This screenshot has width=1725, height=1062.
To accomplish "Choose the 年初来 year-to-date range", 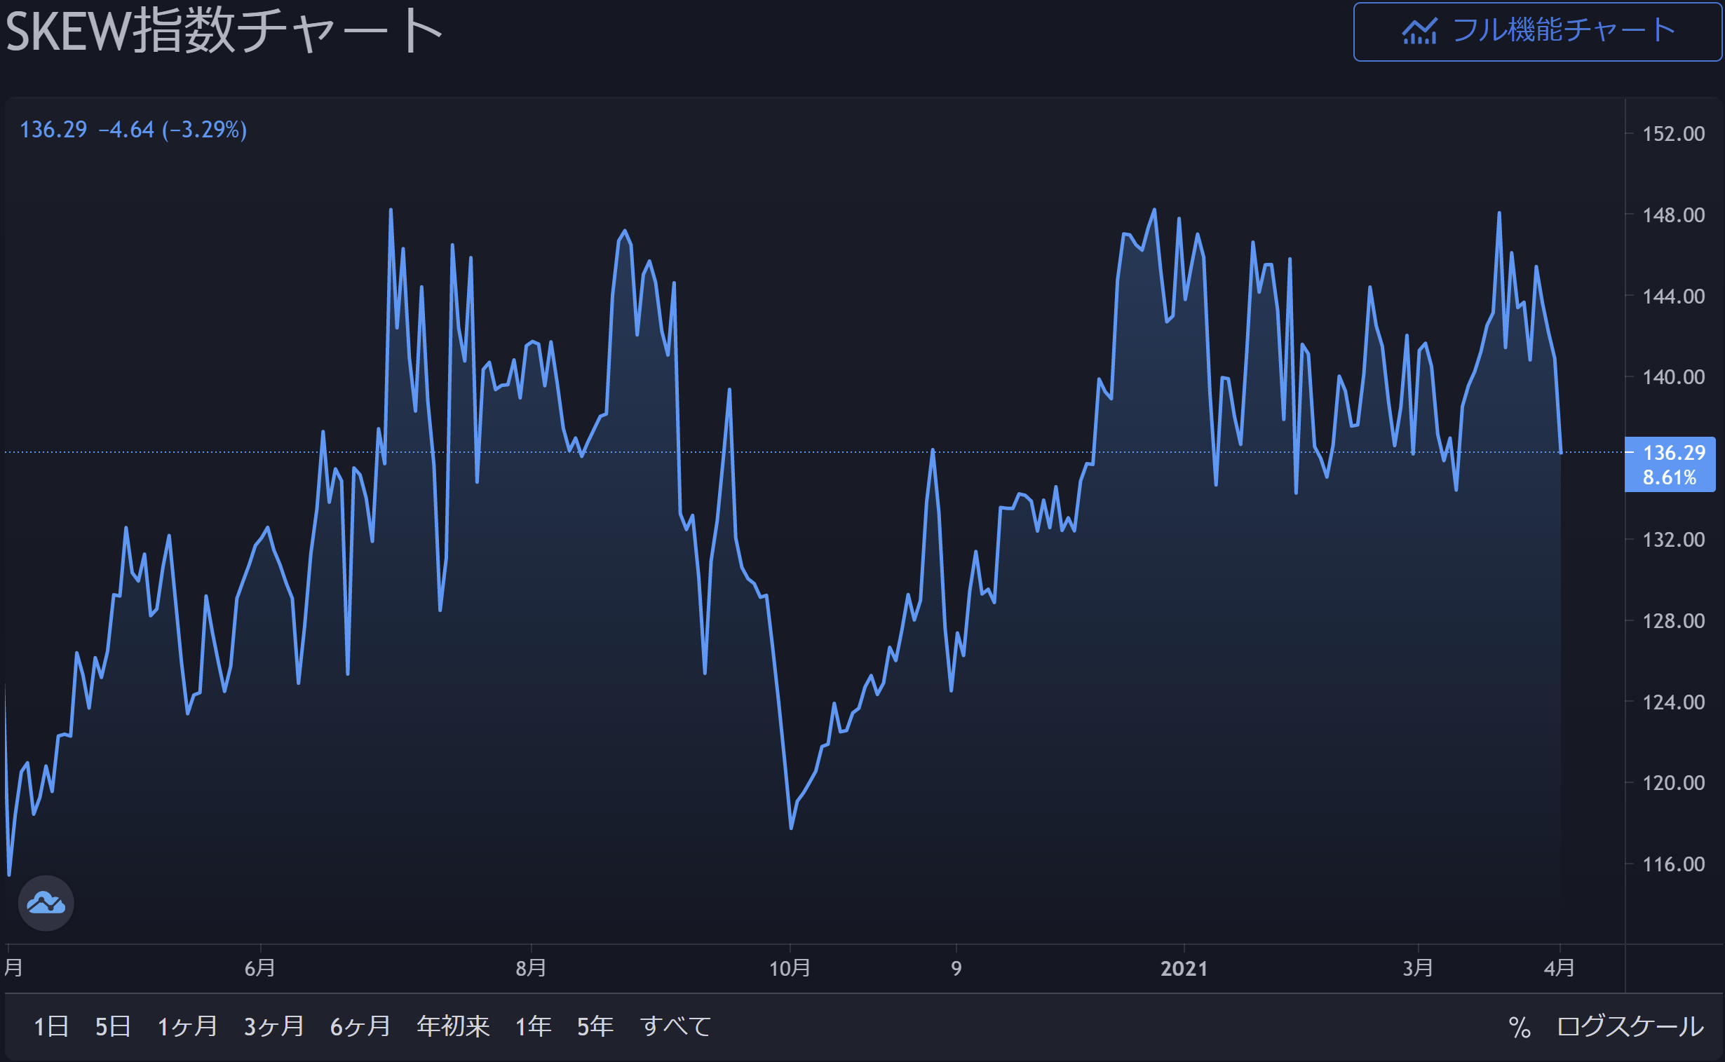I will (x=452, y=1027).
